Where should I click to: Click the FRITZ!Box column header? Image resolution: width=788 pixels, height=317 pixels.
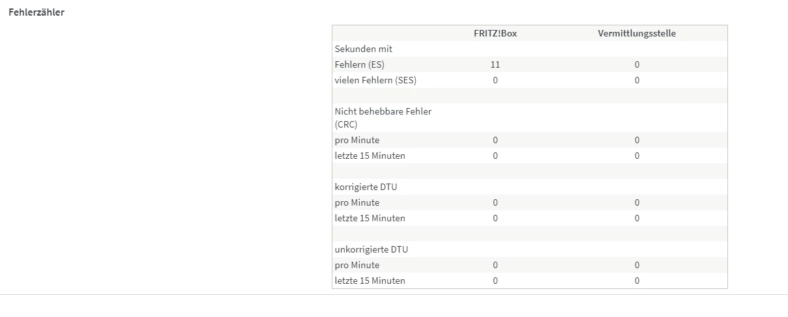[x=495, y=33]
